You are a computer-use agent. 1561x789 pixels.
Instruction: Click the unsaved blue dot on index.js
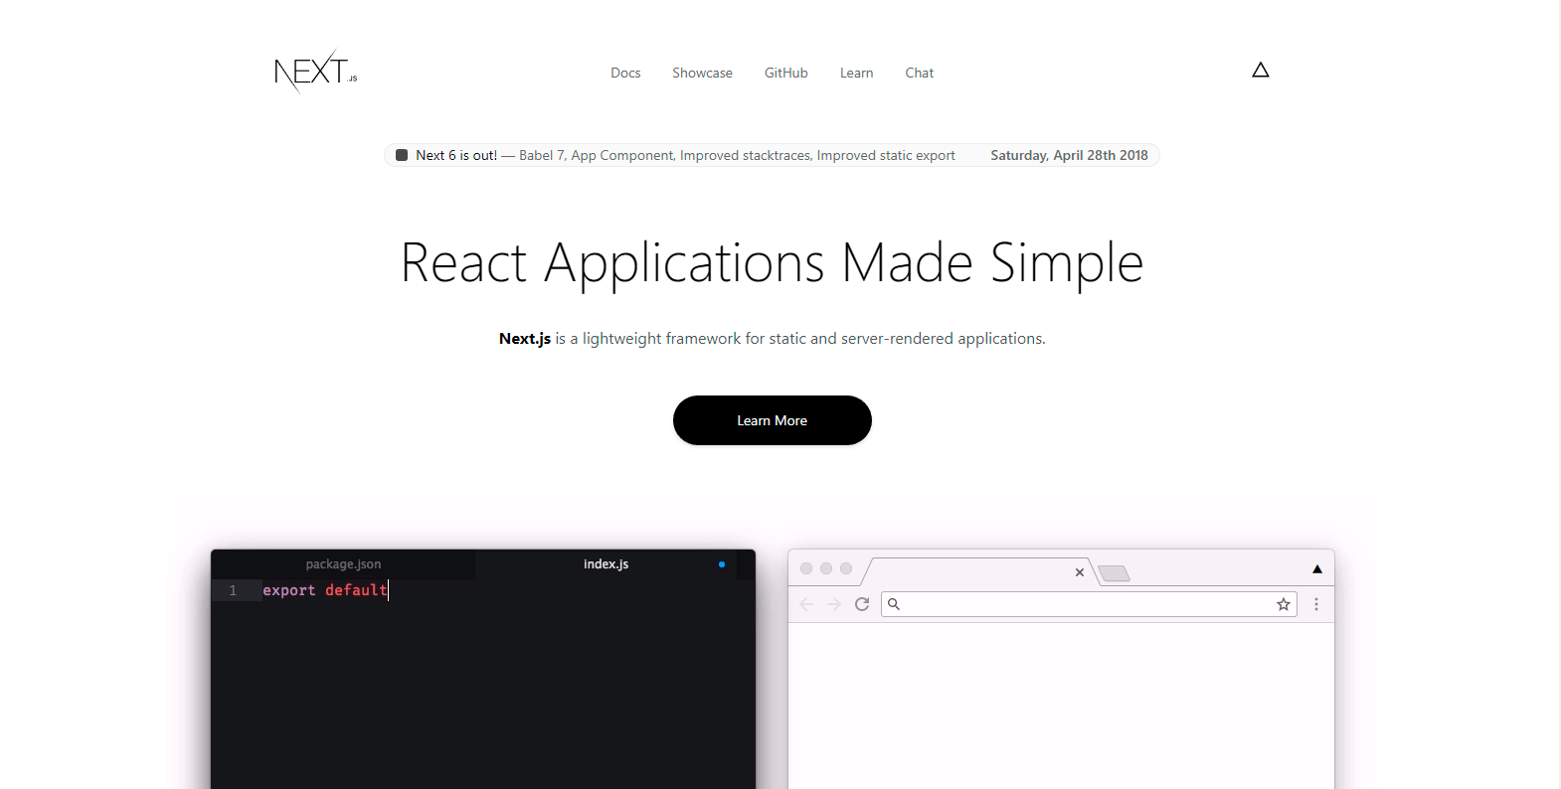click(x=722, y=564)
